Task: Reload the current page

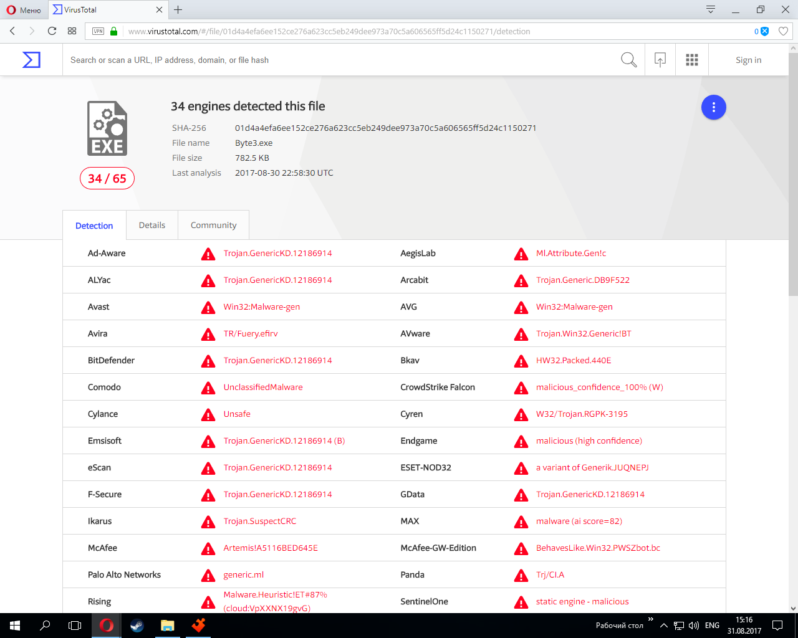Action: tap(52, 31)
